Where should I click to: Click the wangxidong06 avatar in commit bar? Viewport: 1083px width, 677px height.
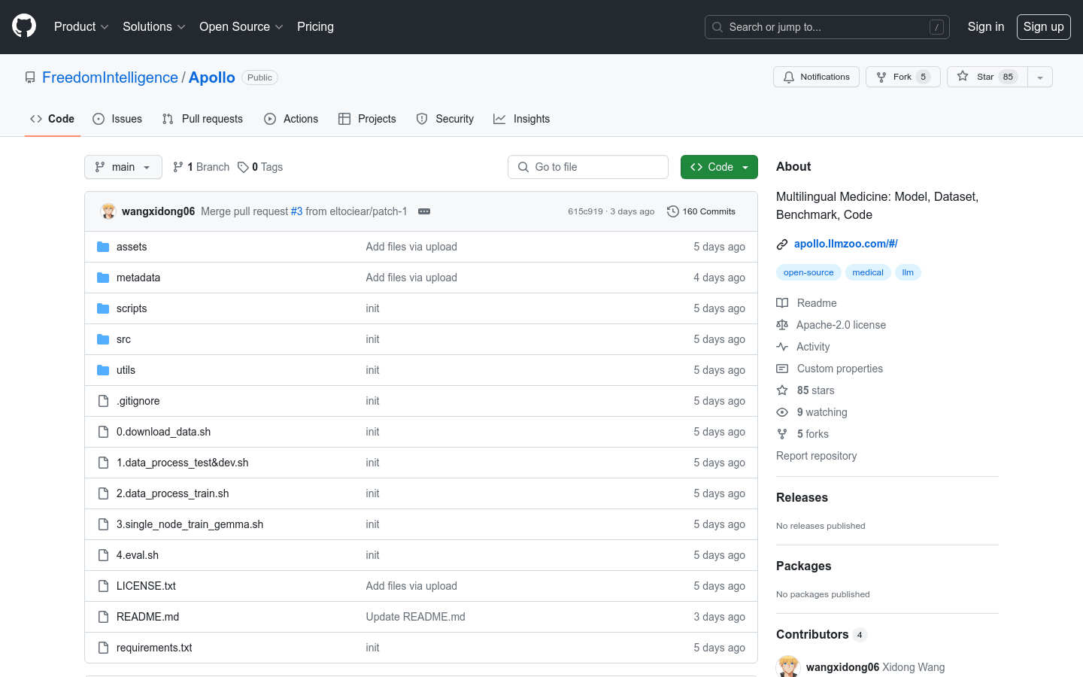(x=108, y=211)
